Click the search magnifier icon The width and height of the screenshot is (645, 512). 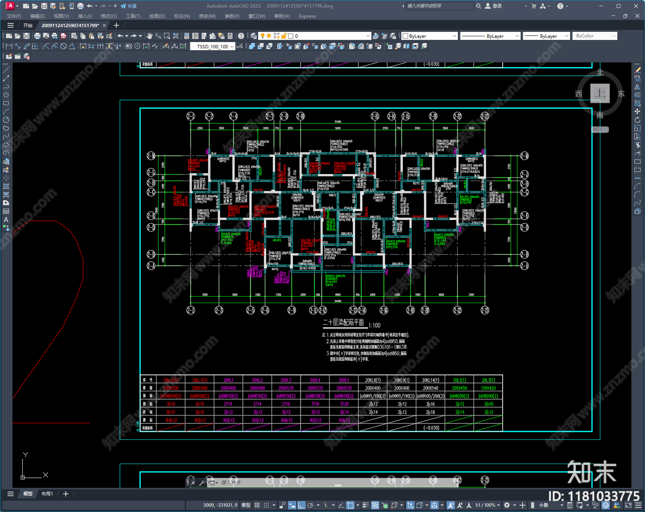click(x=479, y=6)
